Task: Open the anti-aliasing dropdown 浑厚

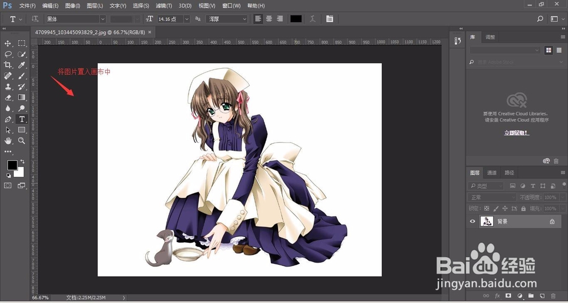Action: [227, 19]
